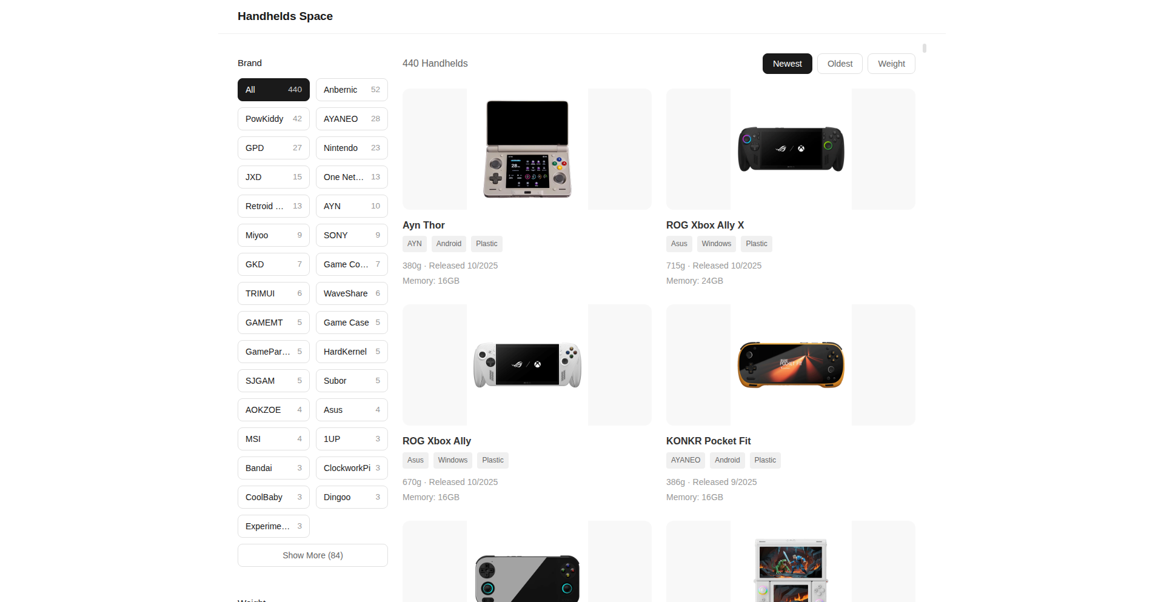Filter by HardKernel brand
This screenshot has height=602, width=1164.
[x=352, y=352]
